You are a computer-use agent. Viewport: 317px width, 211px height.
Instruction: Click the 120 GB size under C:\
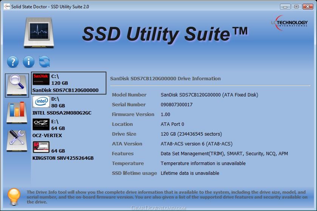[x=60, y=83]
